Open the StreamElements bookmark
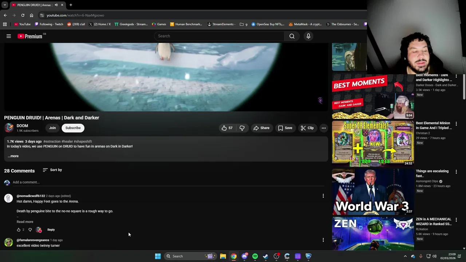Screen dimensions: 466x262 (222, 24)
